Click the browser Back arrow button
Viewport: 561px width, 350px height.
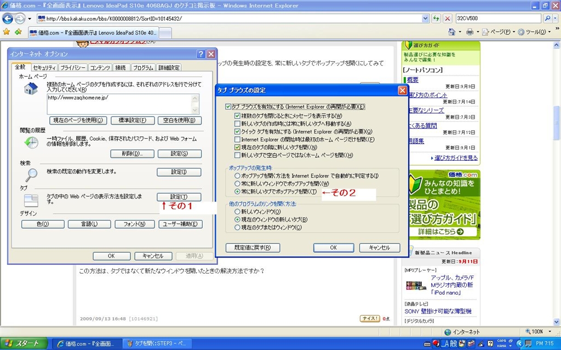[x=8, y=18]
